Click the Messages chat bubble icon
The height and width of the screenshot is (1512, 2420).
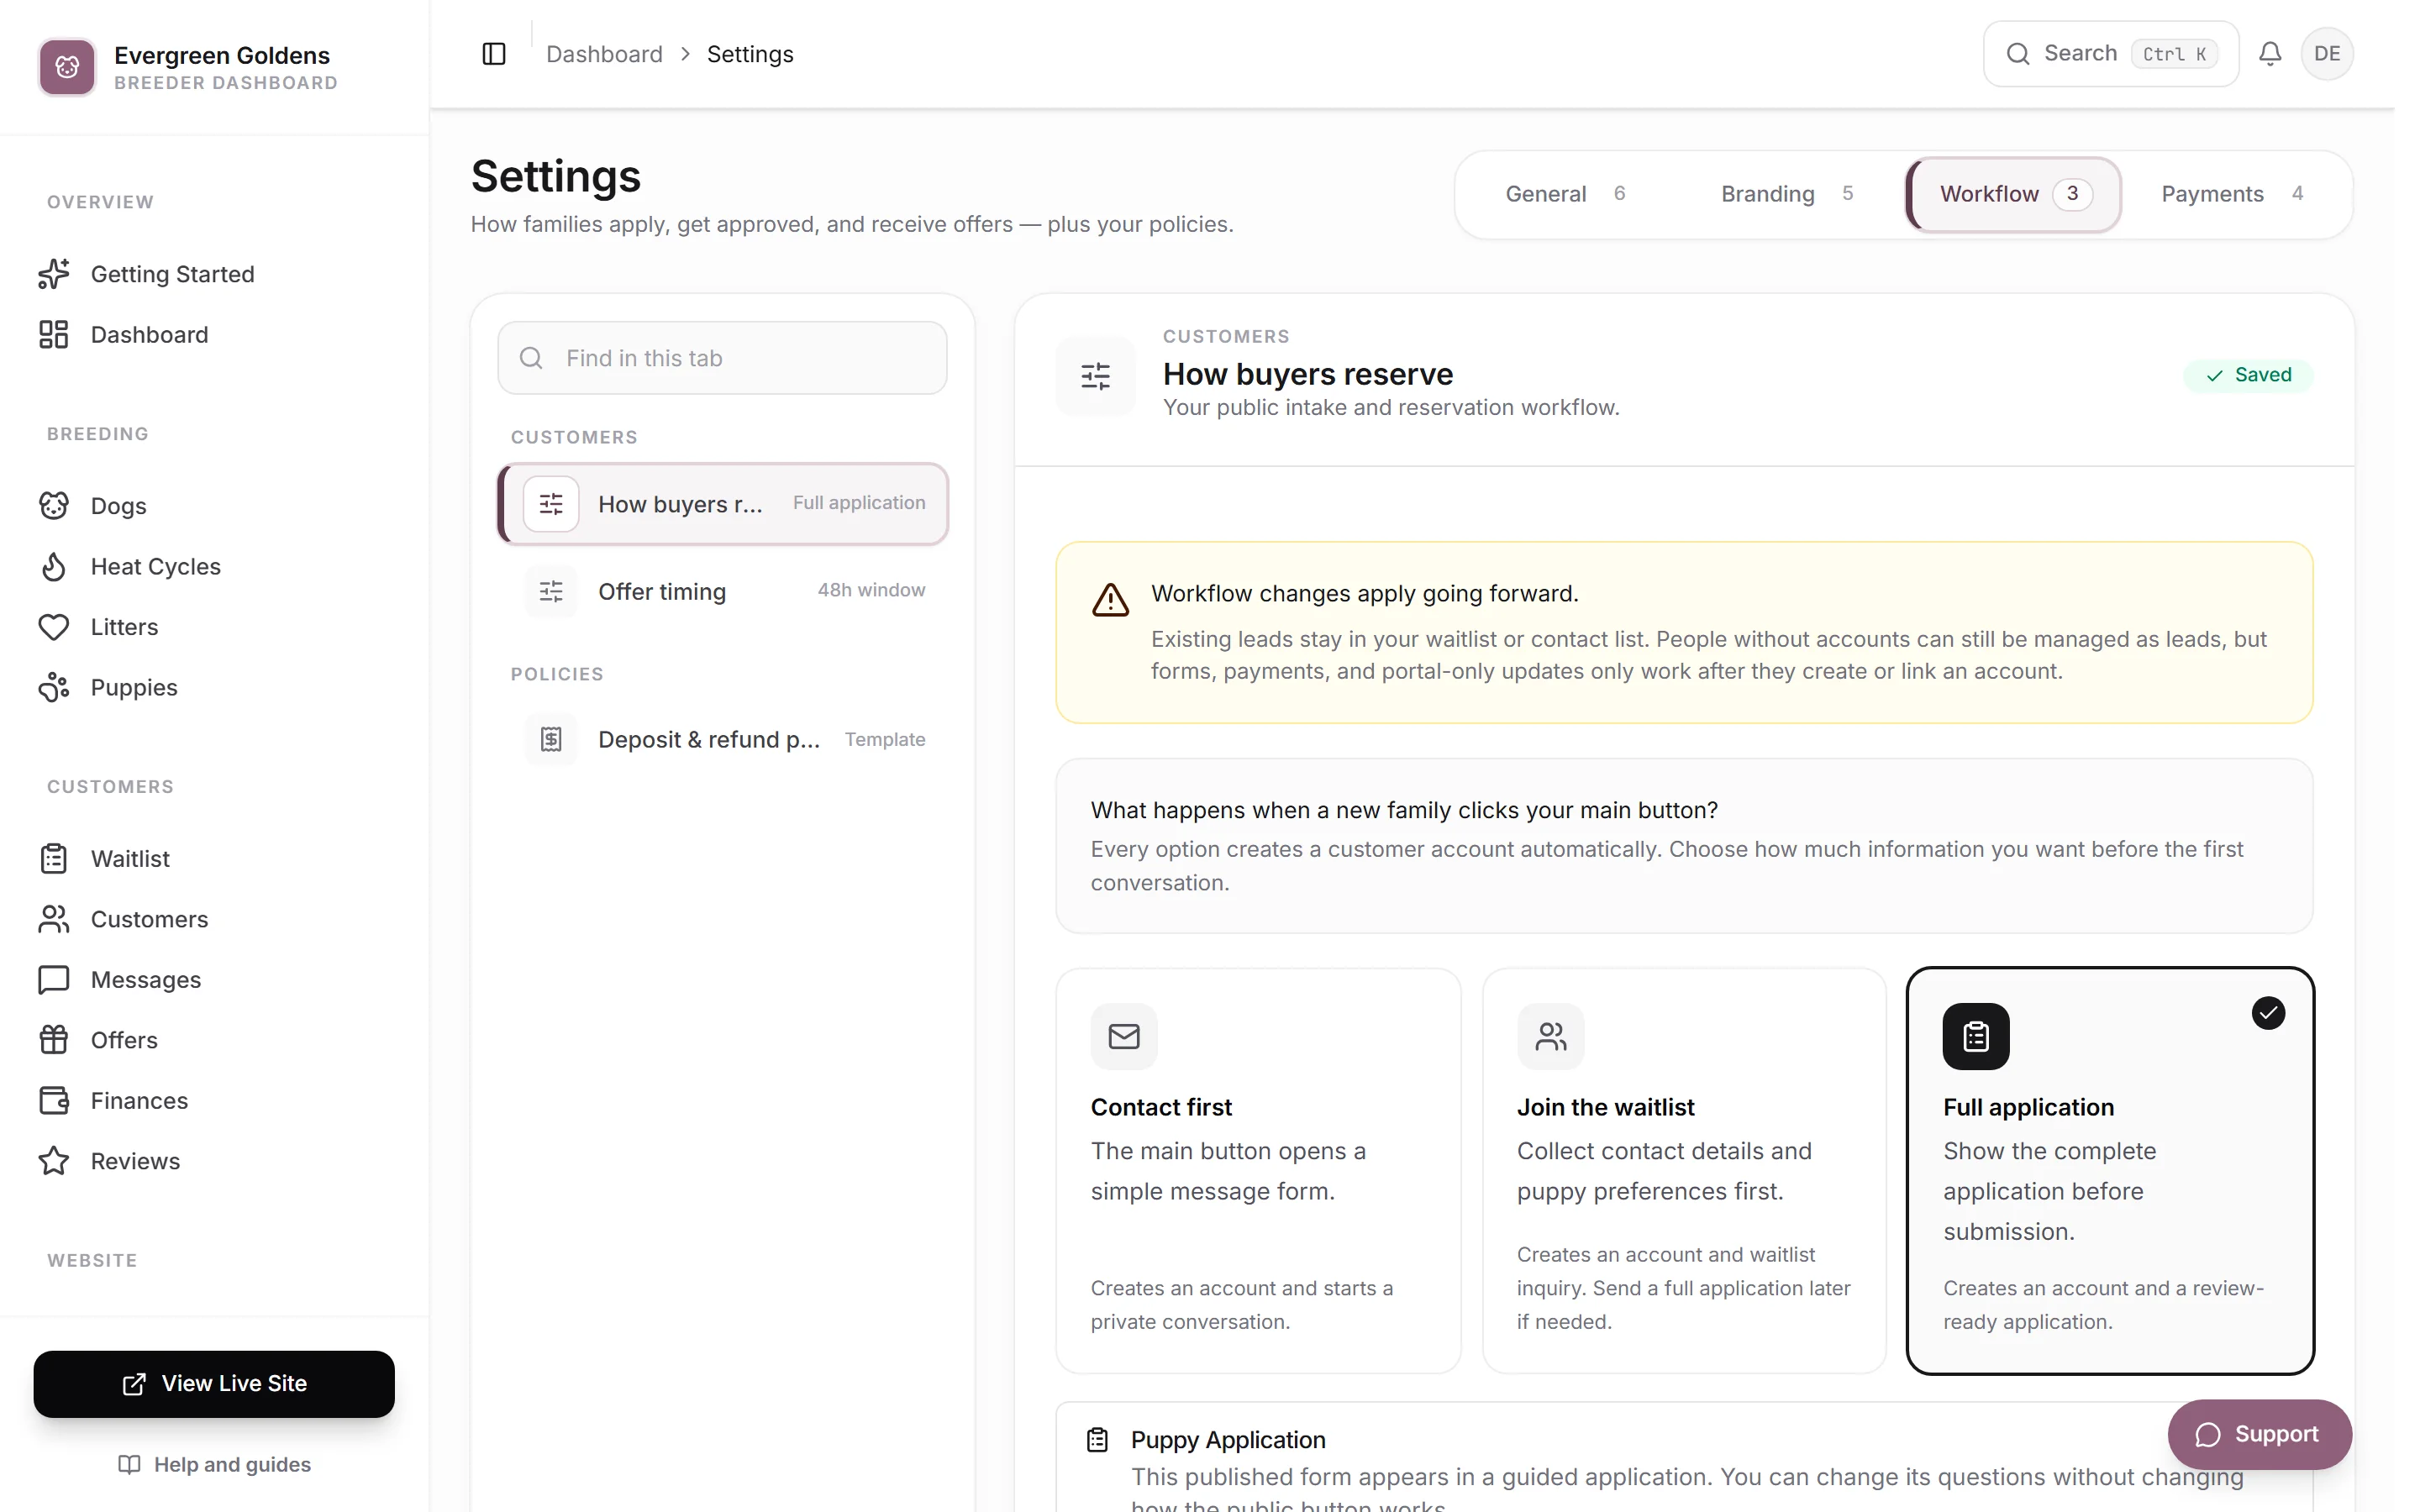54,980
